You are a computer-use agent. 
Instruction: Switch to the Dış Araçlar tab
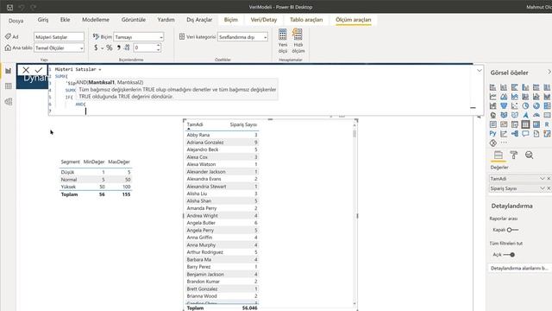pos(199,20)
